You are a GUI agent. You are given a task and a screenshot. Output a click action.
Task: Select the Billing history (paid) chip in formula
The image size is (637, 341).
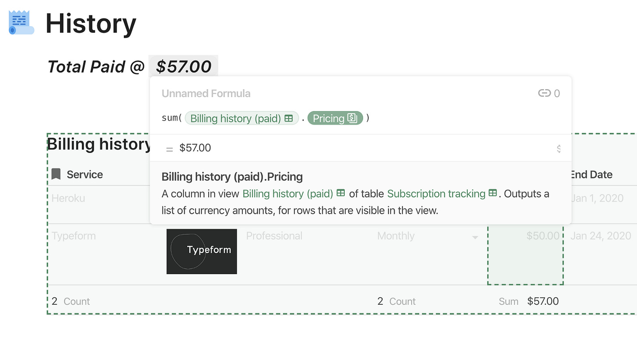241,118
